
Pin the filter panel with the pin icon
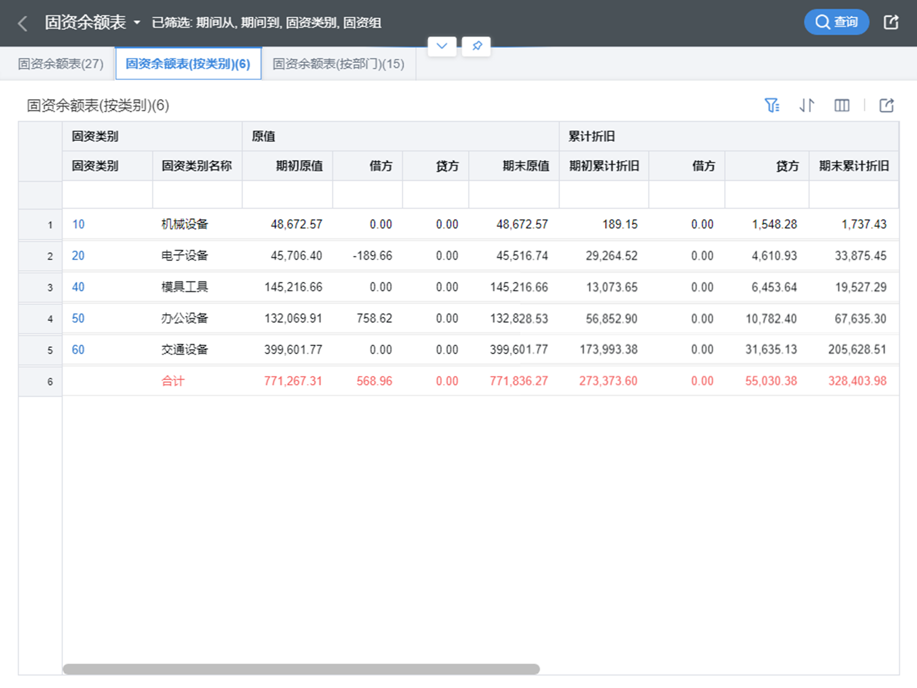tap(477, 46)
